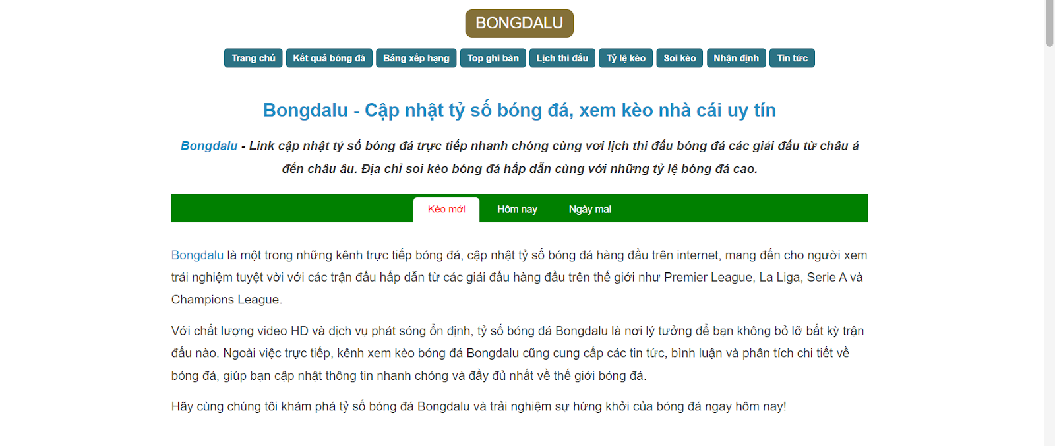Go to Tỷ lệ kèo page
1055x446 pixels.
pos(626,58)
